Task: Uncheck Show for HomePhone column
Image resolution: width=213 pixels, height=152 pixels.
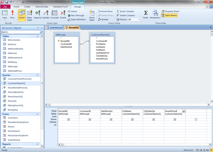Action: tap(175, 119)
